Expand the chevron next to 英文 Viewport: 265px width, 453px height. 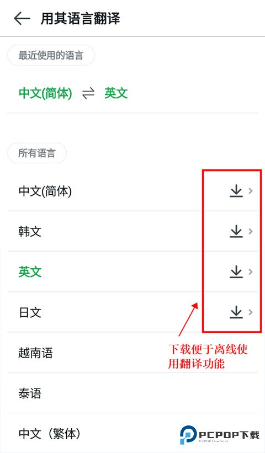click(x=251, y=272)
